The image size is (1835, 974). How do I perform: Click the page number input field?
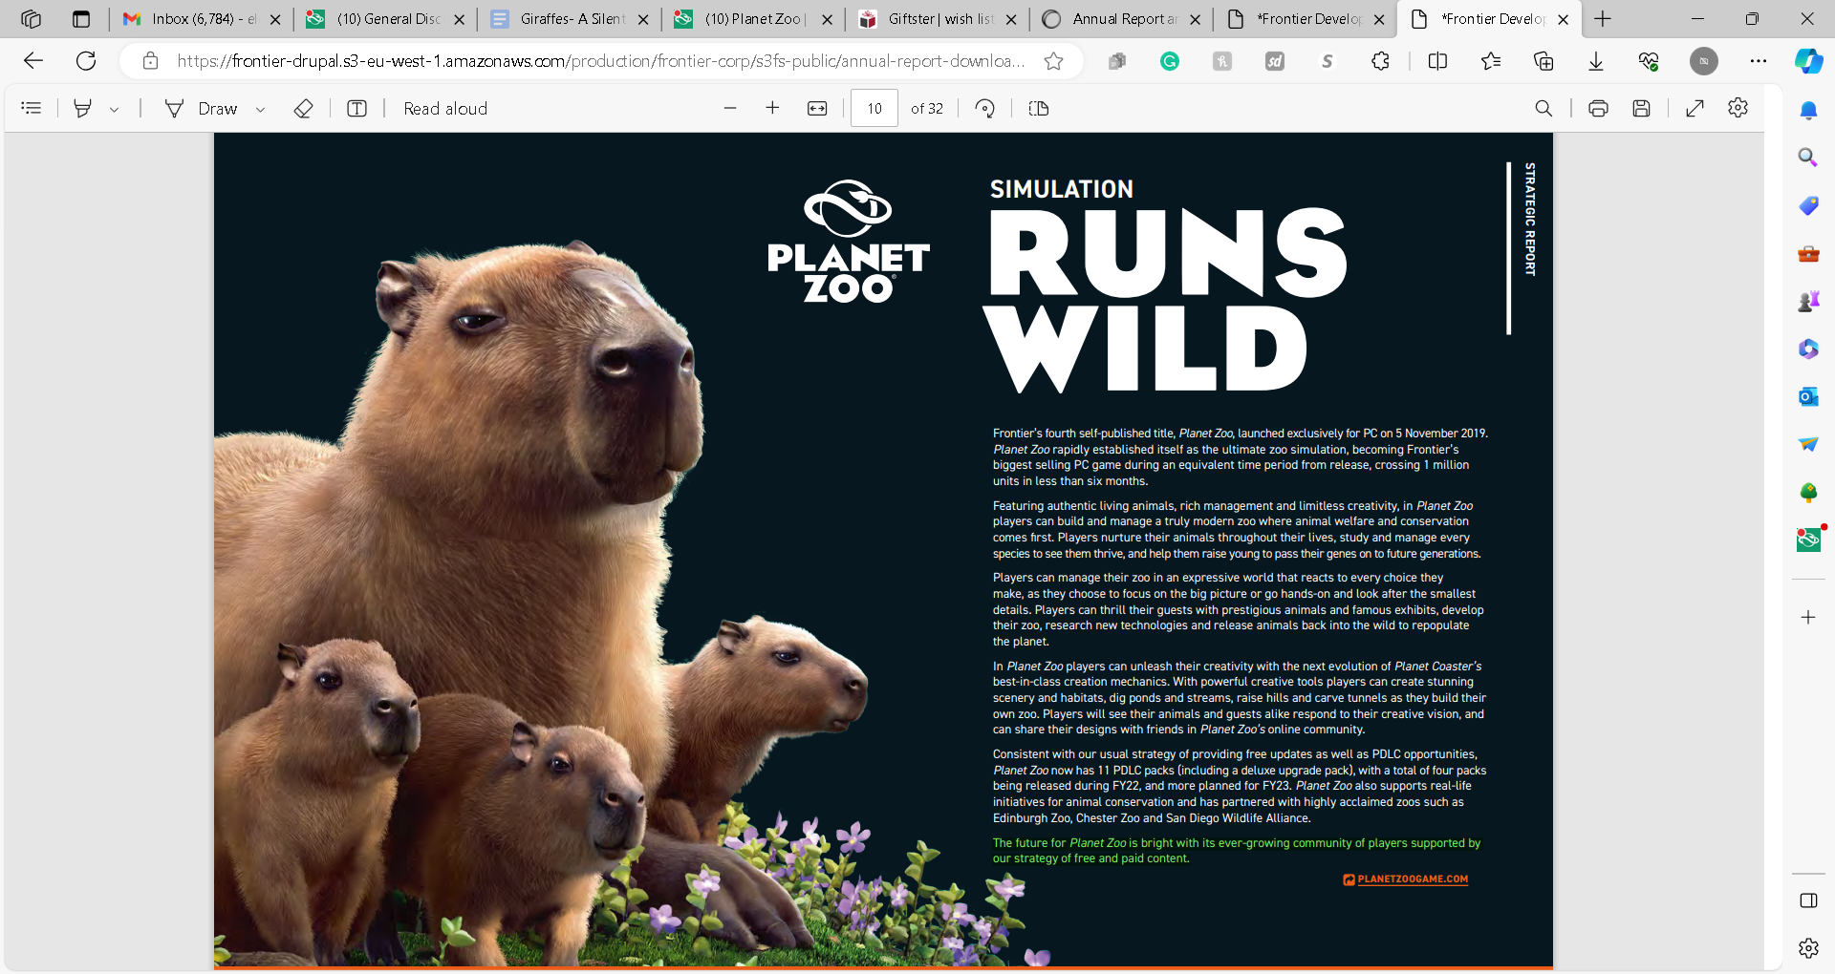tap(874, 109)
